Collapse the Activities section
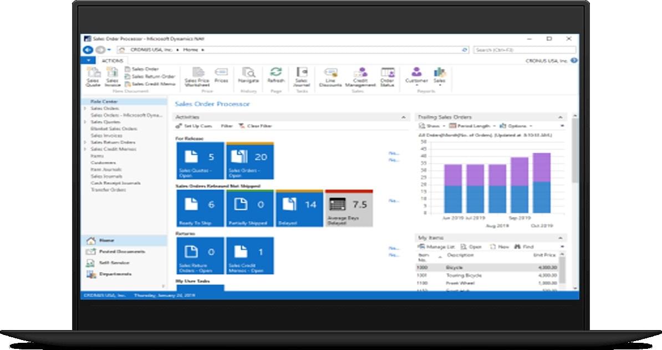662x350 pixels. pyautogui.click(x=403, y=117)
